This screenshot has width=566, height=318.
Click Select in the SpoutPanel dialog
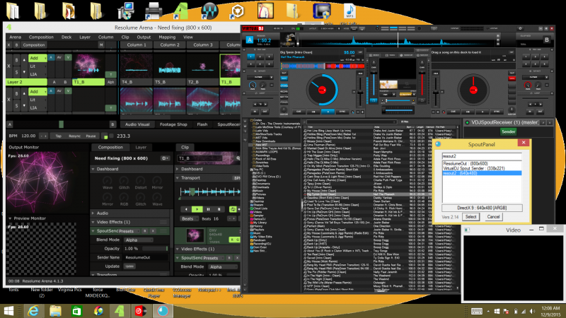pyautogui.click(x=470, y=217)
